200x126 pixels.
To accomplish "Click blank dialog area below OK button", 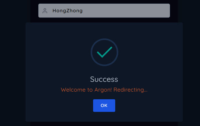I will [104, 117].
